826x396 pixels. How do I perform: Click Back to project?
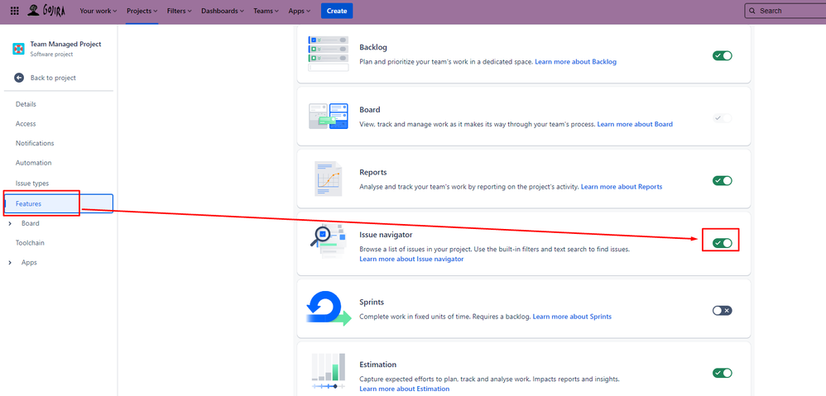point(53,78)
